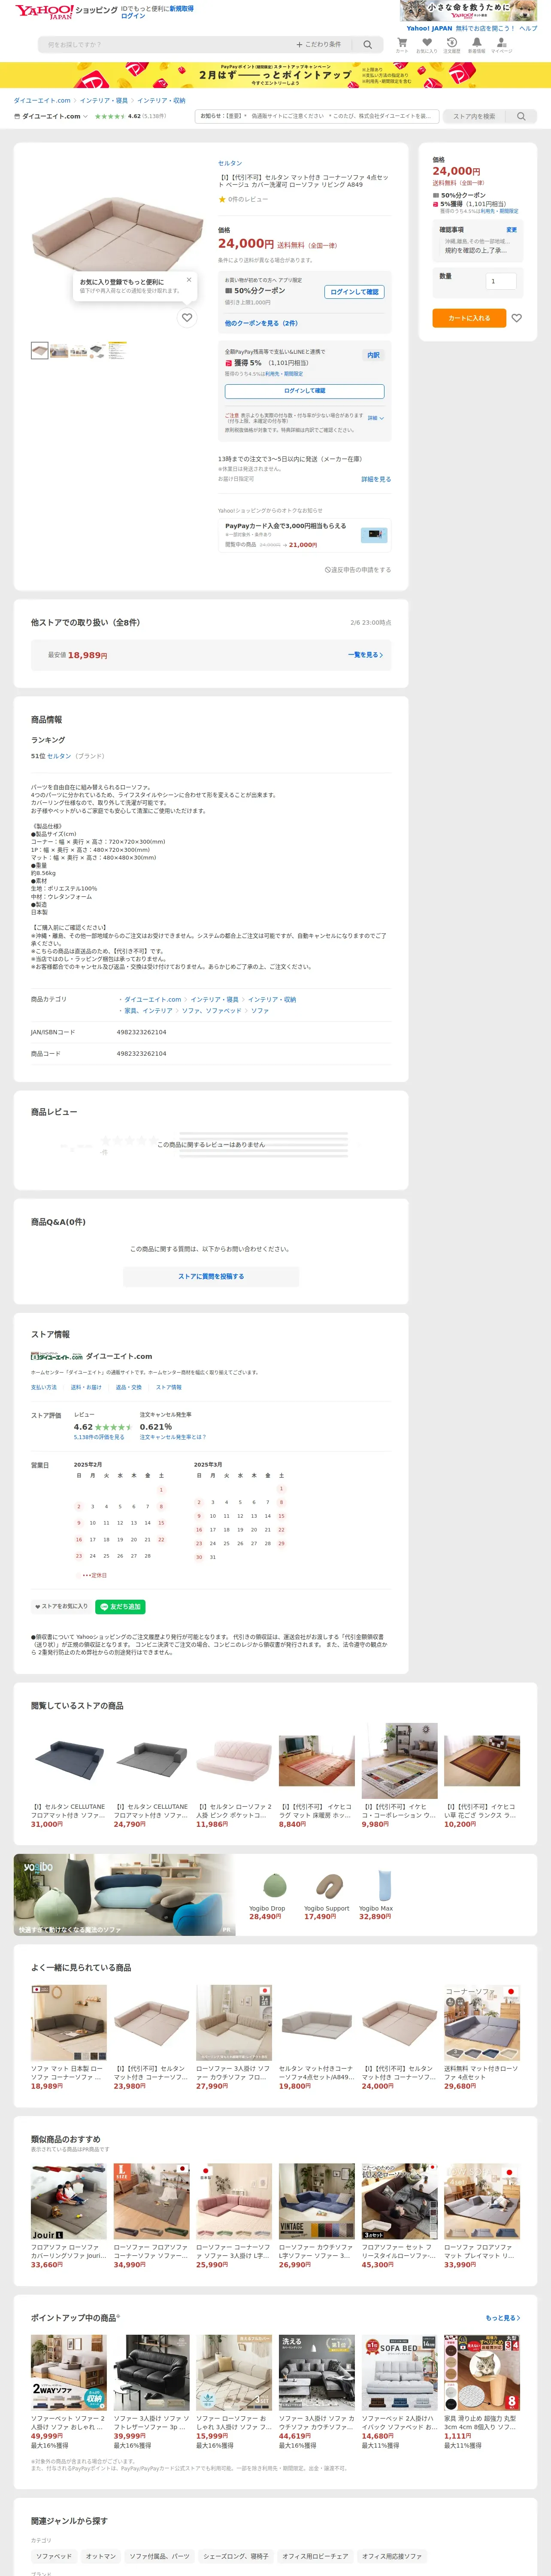Expand the 詳細 dropdown under notice

click(x=375, y=418)
